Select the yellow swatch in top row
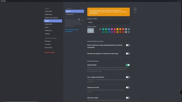Viewport: 182px width, 102px height. (117, 29)
